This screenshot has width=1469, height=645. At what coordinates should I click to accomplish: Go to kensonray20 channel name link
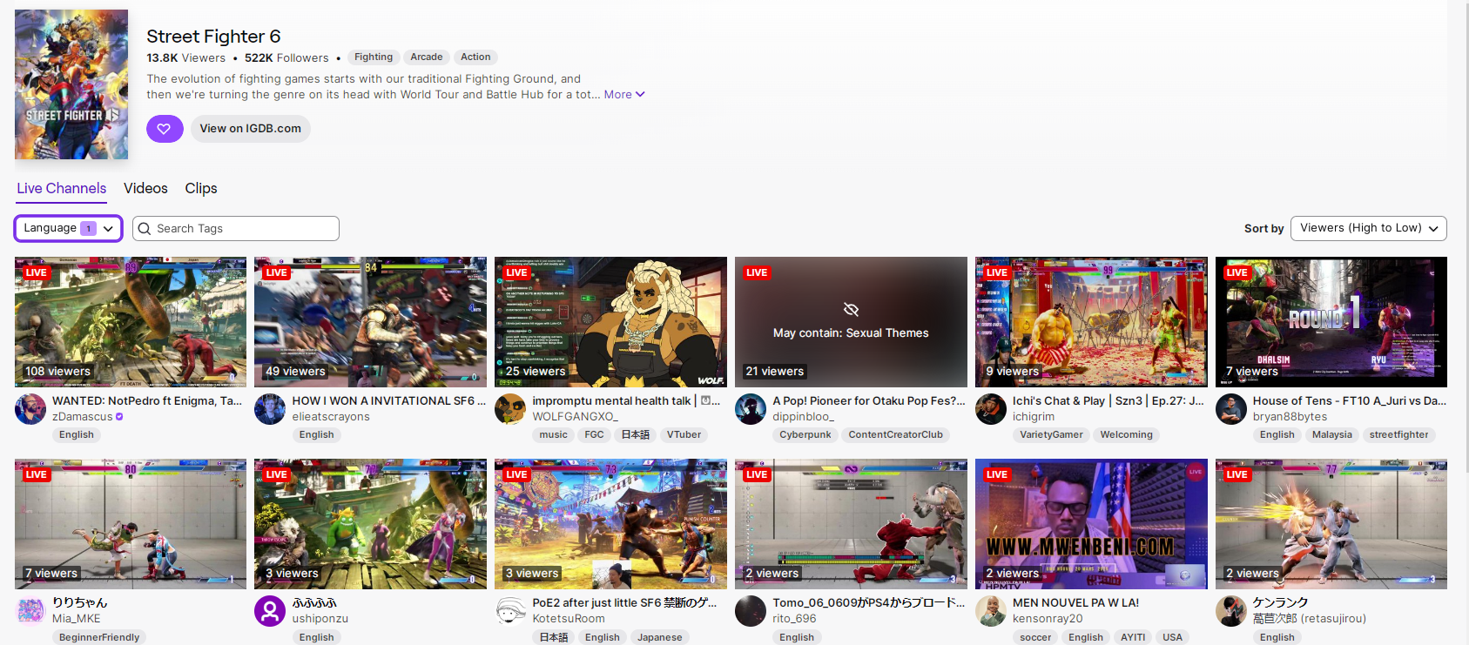point(1048,619)
